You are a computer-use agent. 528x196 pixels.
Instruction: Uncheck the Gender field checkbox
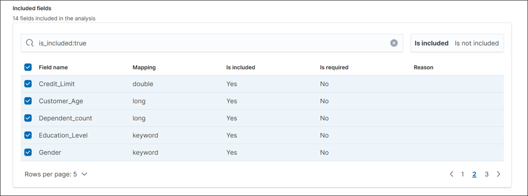coord(28,152)
